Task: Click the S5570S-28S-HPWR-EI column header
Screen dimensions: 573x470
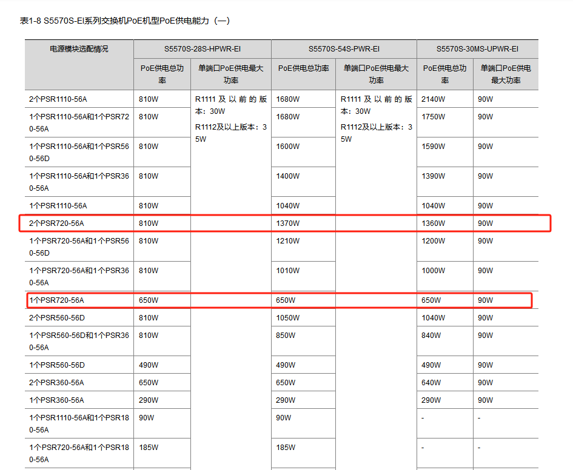Action: point(202,49)
